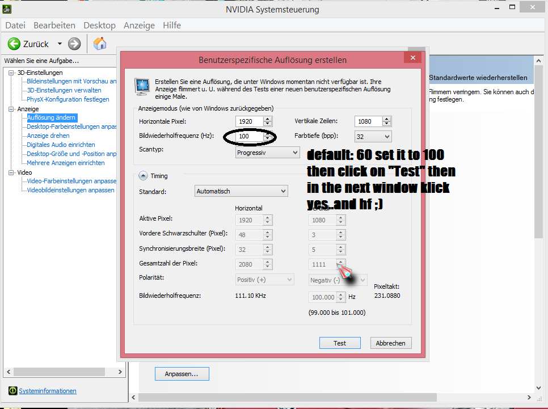Click the Vordere Schwarzschulter horizontal stepper
548x409 pixels.
coord(268,234)
